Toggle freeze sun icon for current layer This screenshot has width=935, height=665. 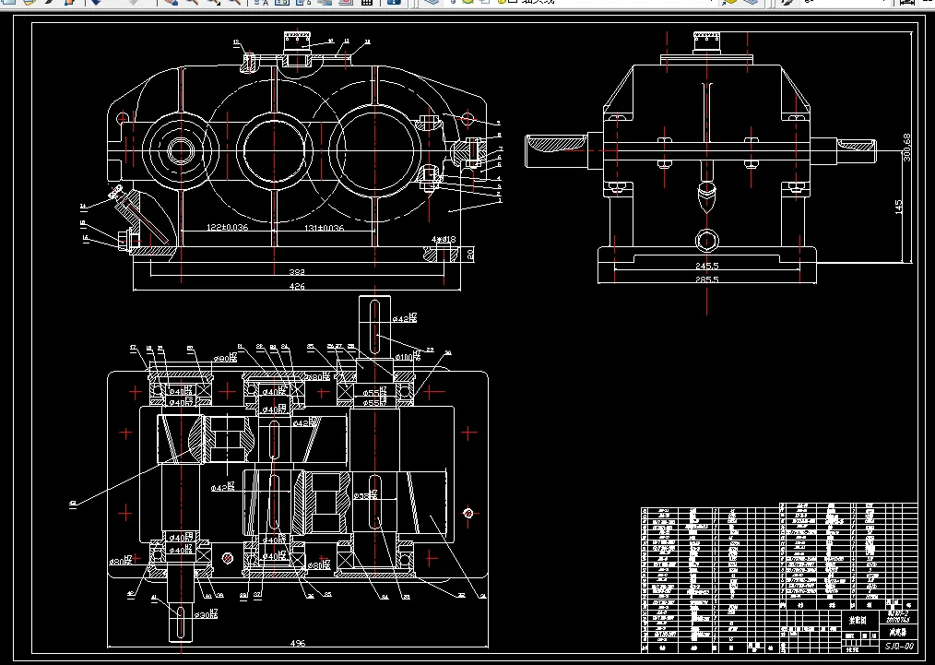467,3
